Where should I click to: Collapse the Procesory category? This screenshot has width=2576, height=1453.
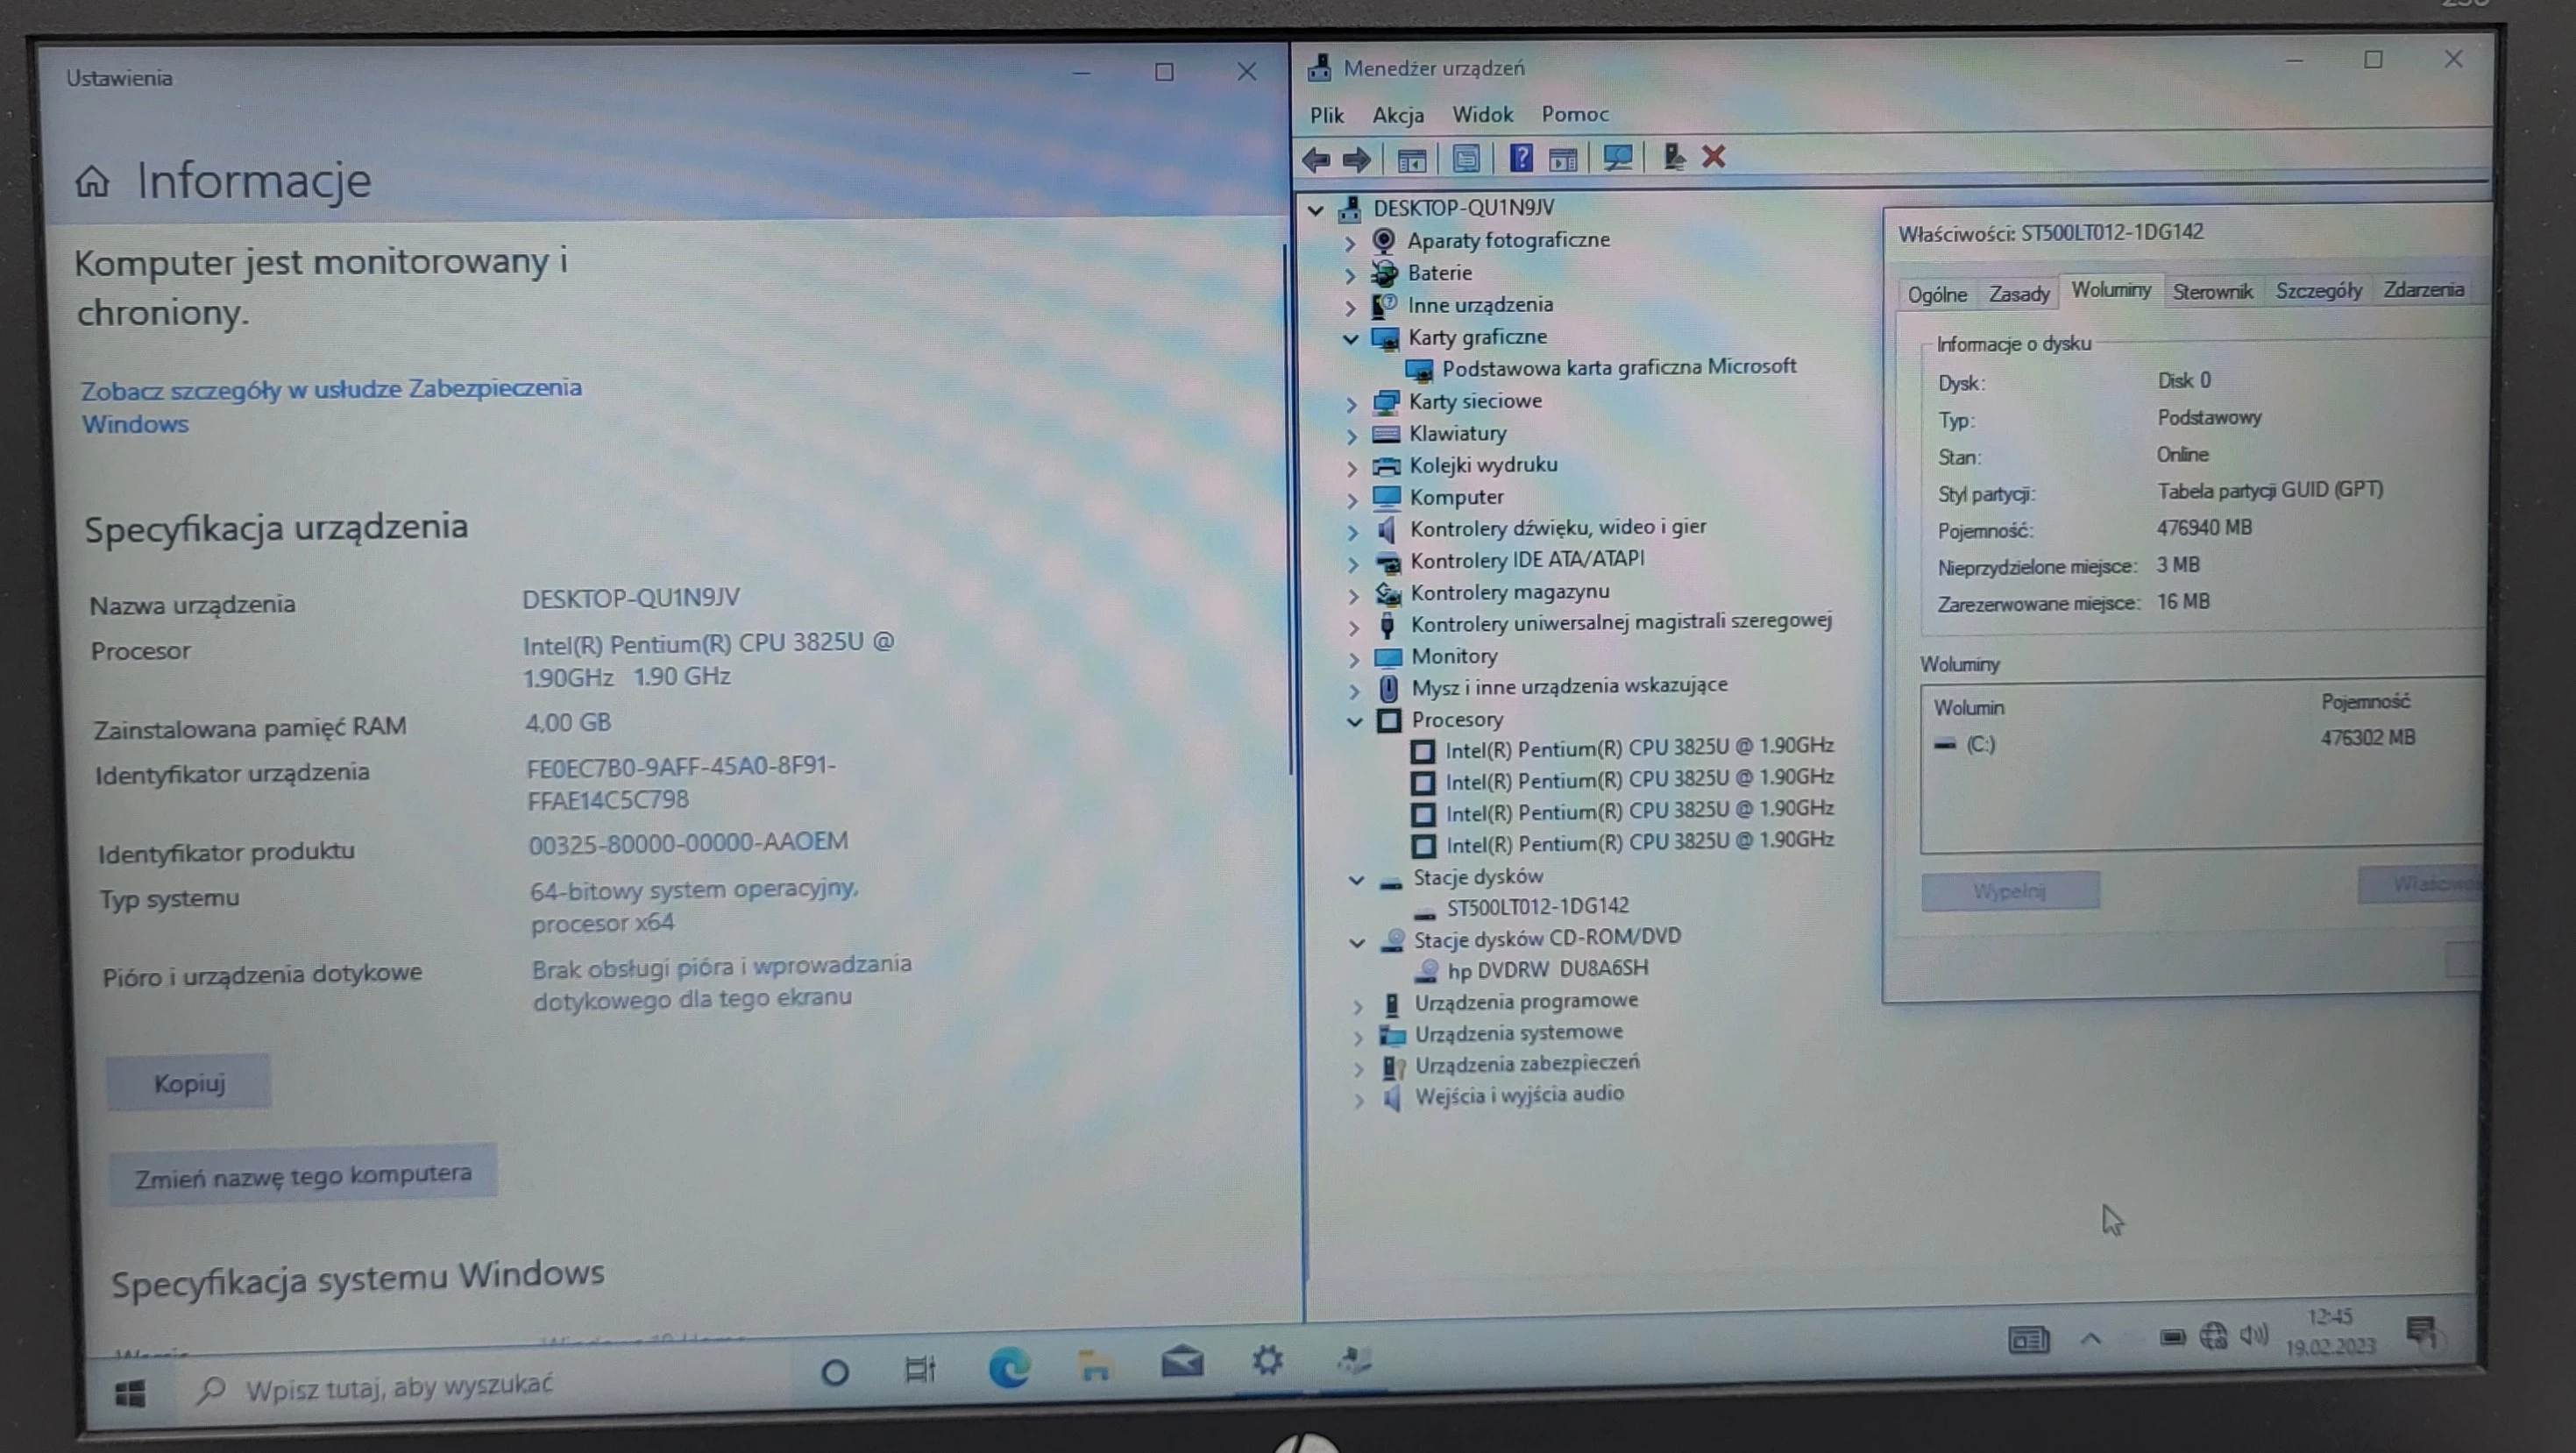click(x=1354, y=722)
